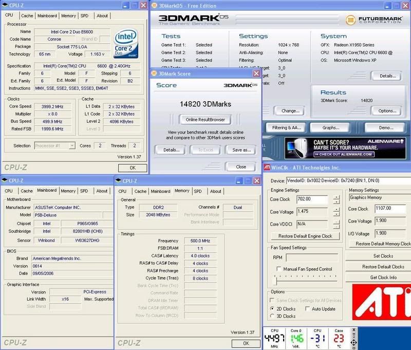Viewport: 411px width, 350px height.
Task: Click the Futuremark Corporation logo
Action: (376, 20)
